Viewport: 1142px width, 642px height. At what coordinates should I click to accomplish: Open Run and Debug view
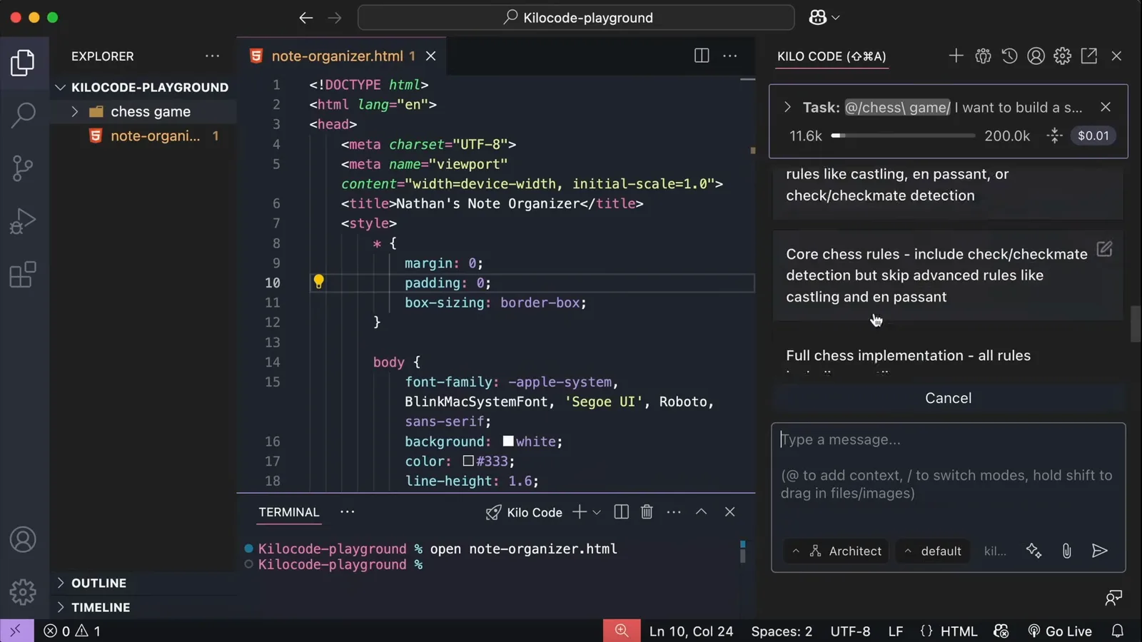(x=23, y=221)
